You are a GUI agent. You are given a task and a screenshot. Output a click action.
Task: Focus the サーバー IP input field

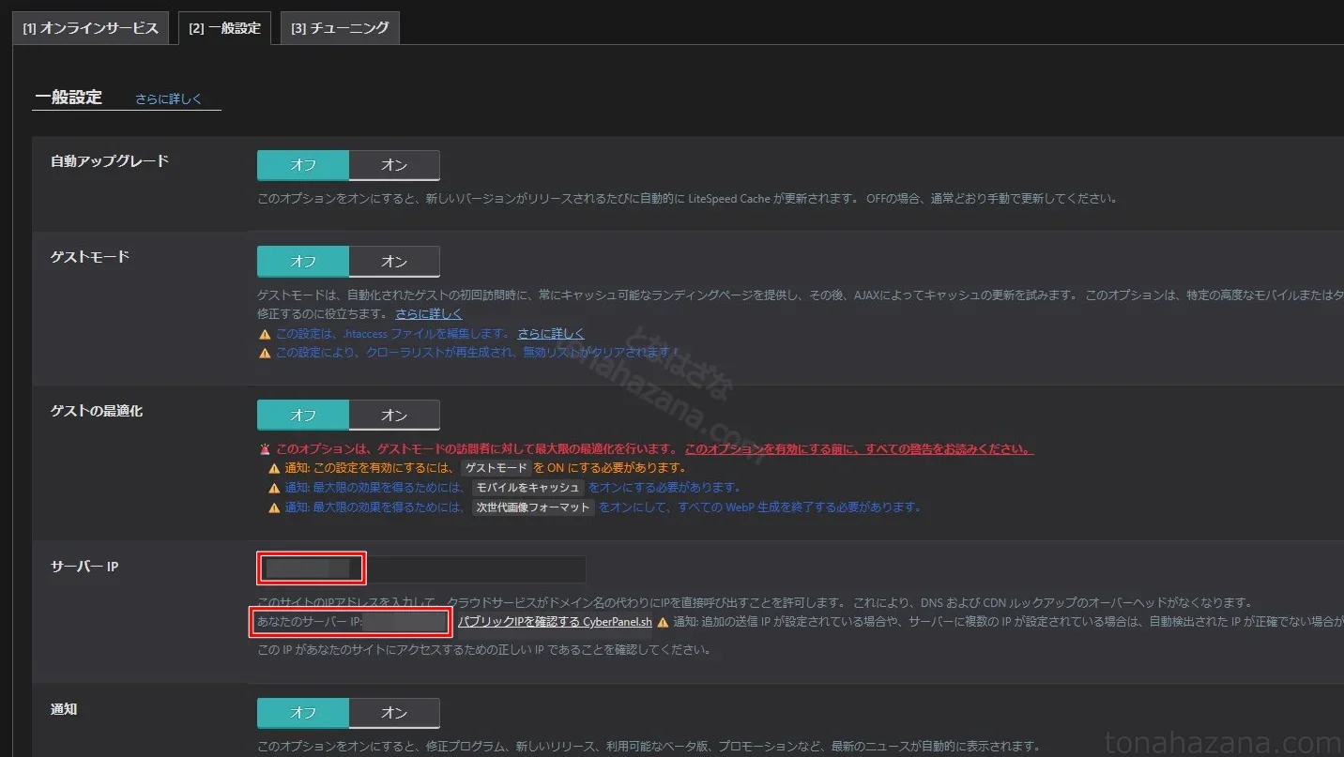point(469,568)
